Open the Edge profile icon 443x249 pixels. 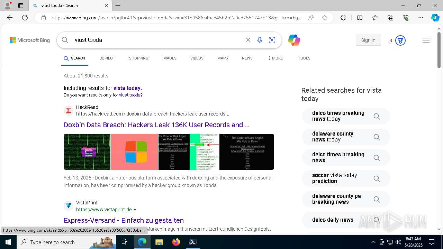(8, 6)
